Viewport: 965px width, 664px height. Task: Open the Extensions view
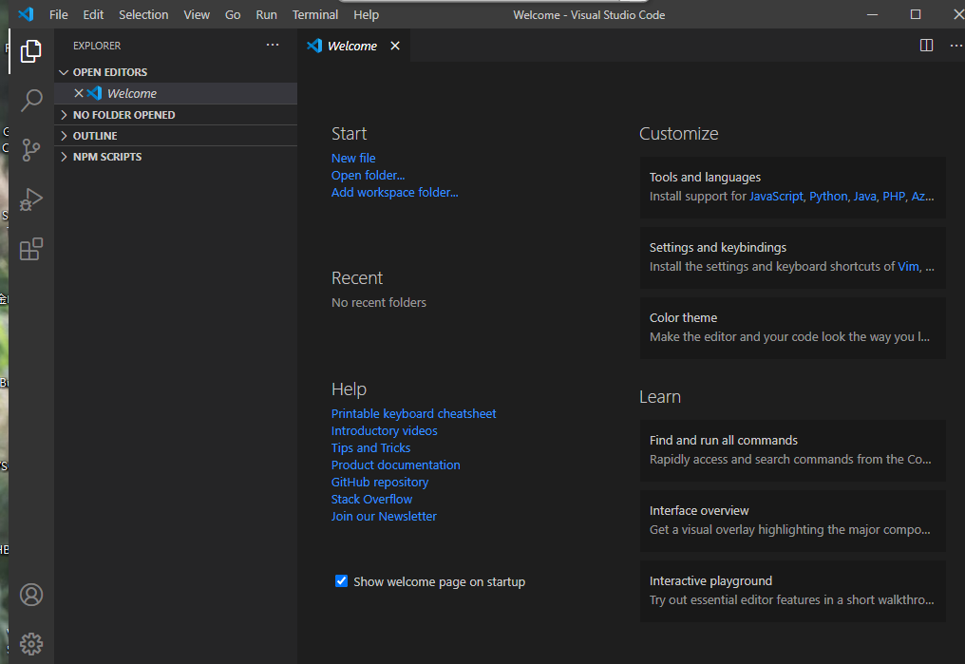(x=30, y=249)
